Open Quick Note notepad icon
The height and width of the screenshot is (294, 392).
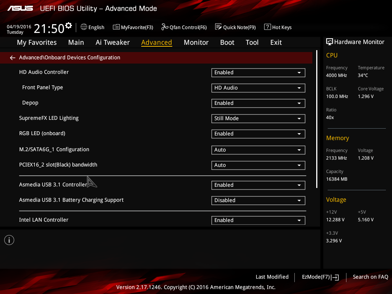pos(218,27)
